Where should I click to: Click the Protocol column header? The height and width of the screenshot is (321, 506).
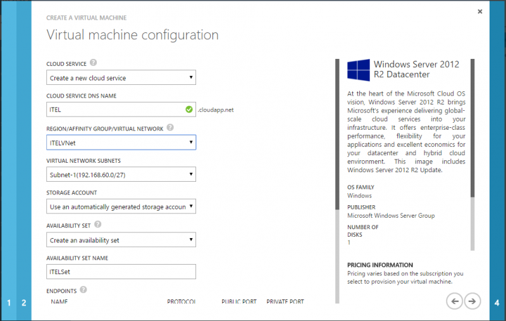tap(181, 301)
